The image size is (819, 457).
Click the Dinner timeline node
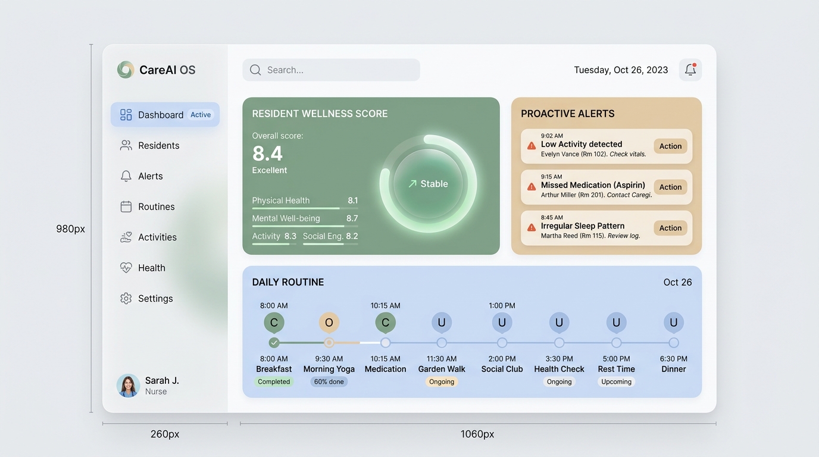click(673, 343)
